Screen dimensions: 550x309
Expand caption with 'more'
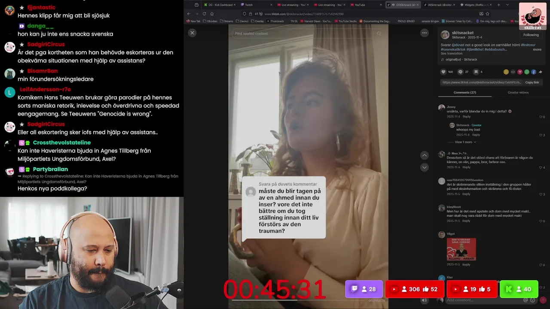point(537,49)
